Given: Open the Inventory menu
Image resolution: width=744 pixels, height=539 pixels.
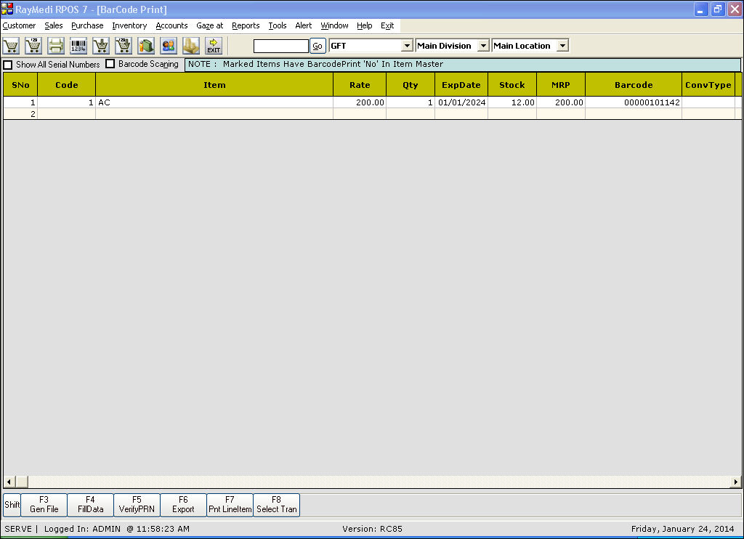Looking at the screenshot, I should click(x=129, y=25).
